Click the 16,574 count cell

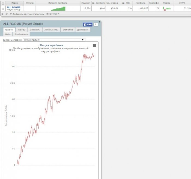[x=86, y=8]
